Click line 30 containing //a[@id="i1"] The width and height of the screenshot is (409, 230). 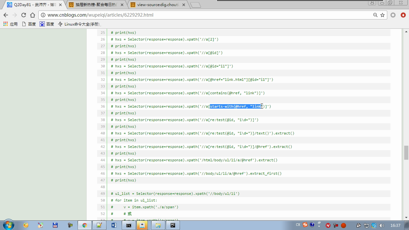(172, 66)
